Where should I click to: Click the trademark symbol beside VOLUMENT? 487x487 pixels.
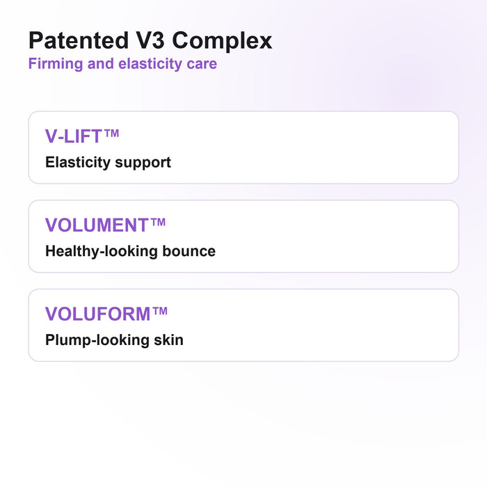point(158,222)
